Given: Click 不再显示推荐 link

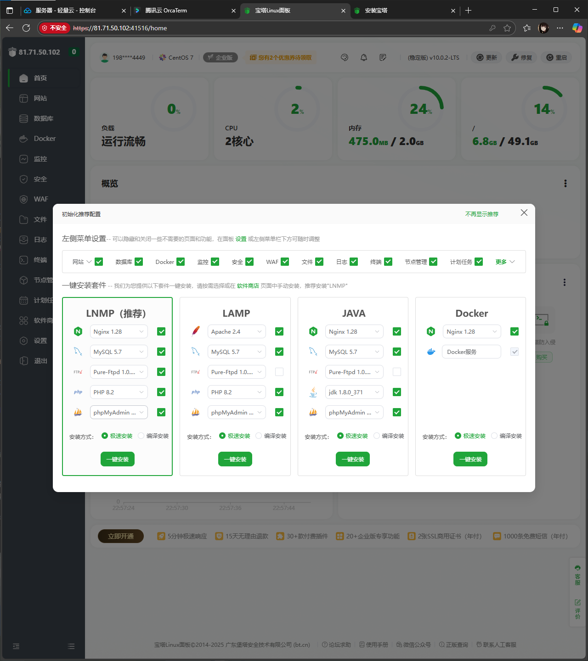Looking at the screenshot, I should 482,214.
